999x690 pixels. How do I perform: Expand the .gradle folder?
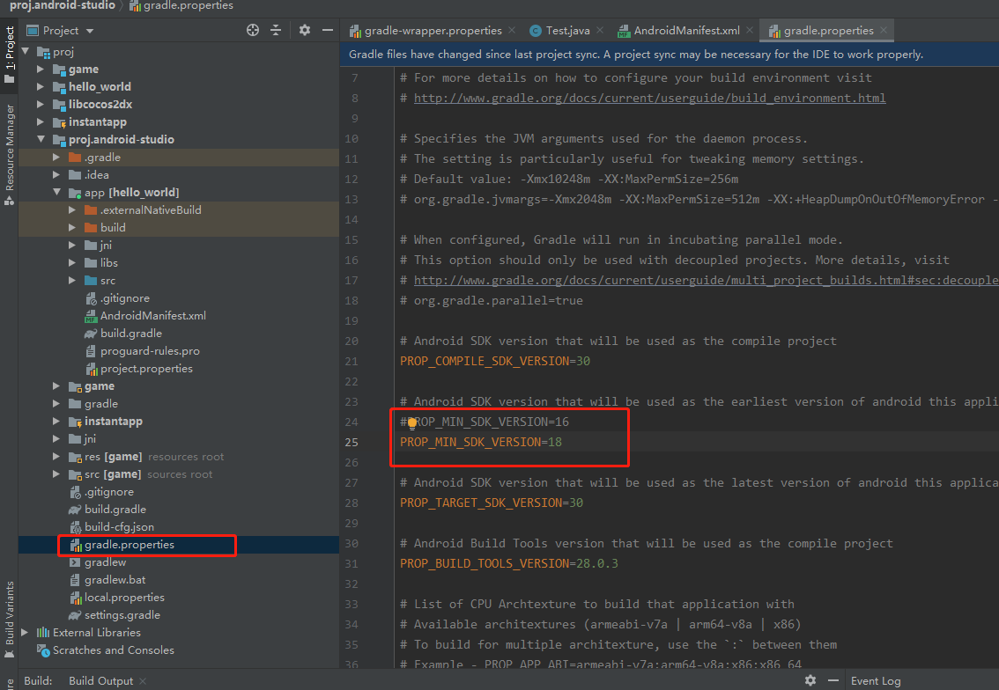click(x=56, y=157)
